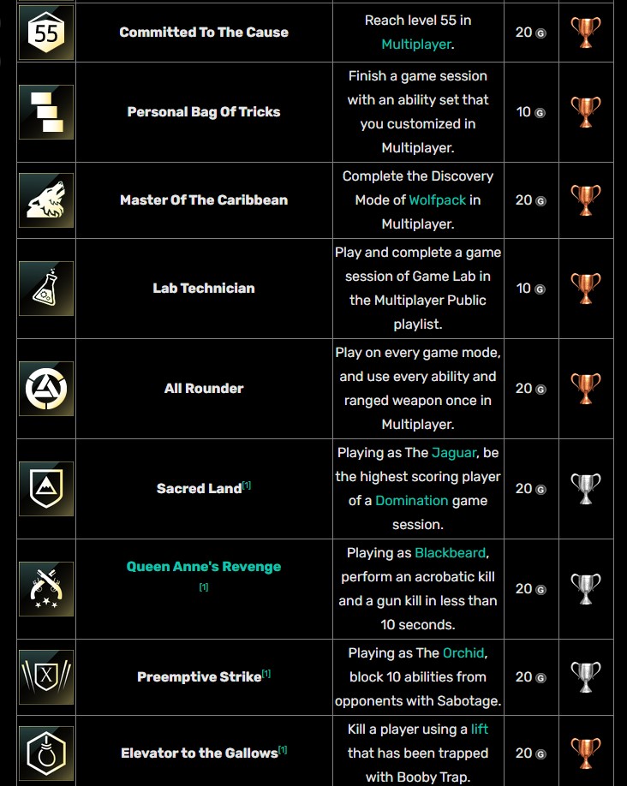Click the Preemptive Strike shield icon

click(x=46, y=678)
